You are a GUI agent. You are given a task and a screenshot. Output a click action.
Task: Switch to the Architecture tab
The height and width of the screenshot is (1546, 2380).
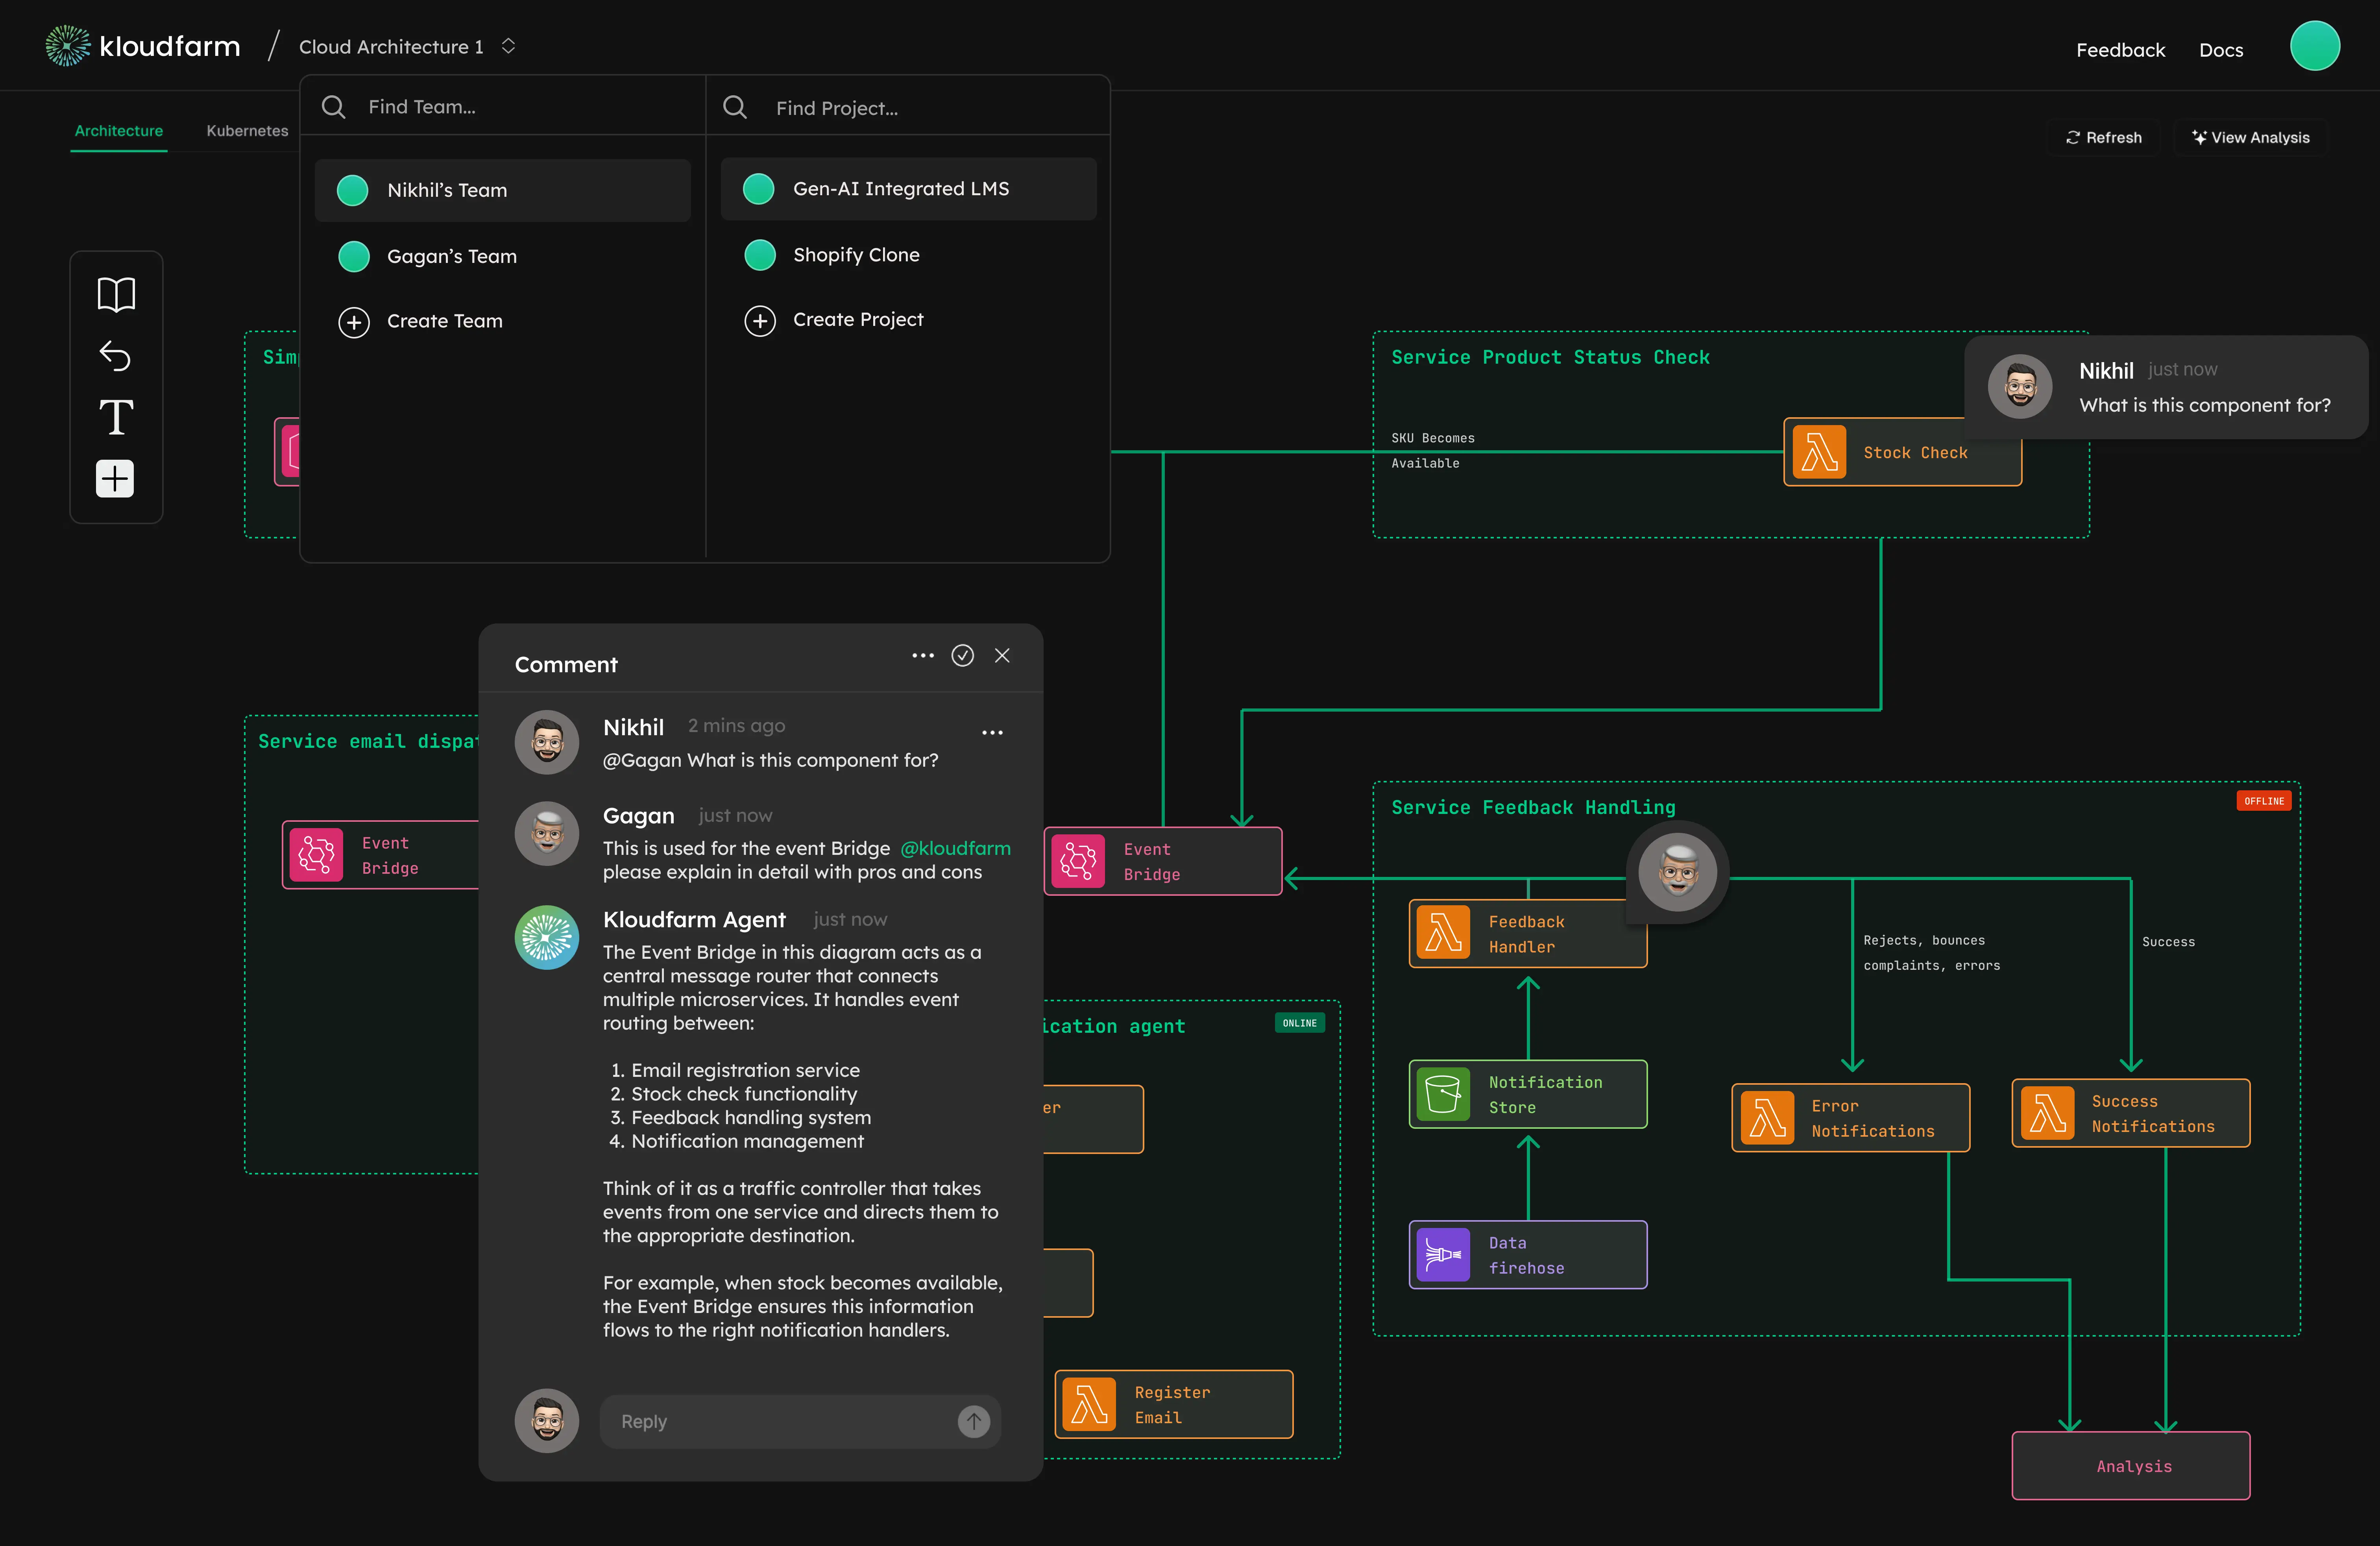118,131
